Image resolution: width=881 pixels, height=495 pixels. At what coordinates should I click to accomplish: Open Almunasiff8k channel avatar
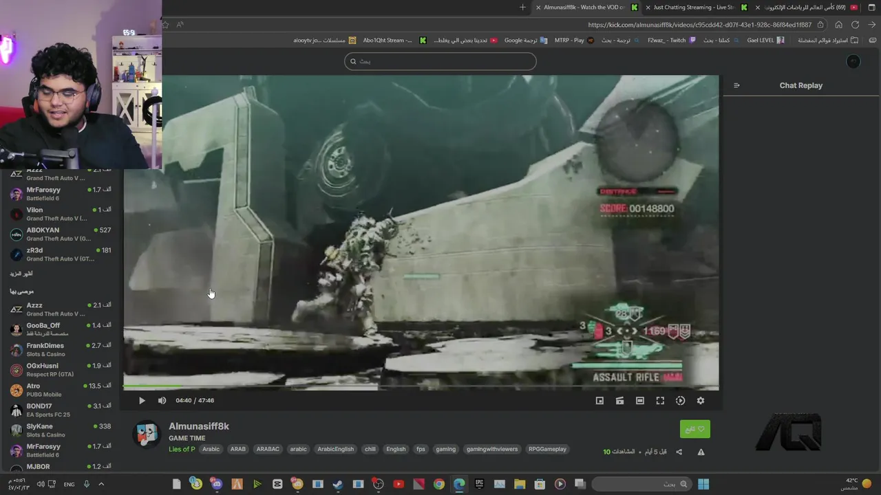(x=147, y=434)
